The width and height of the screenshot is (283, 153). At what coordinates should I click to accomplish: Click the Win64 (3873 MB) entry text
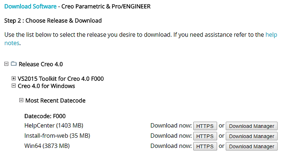[x=47, y=146]
